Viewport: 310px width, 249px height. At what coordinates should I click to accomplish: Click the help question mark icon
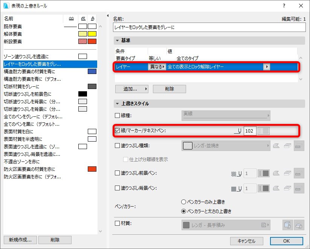284,6
